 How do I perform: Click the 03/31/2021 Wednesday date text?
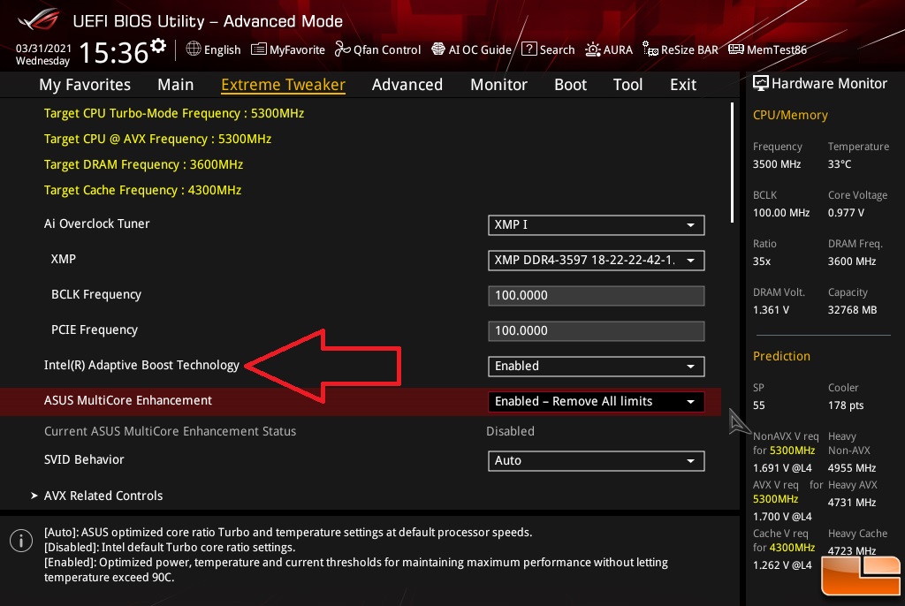[42, 54]
